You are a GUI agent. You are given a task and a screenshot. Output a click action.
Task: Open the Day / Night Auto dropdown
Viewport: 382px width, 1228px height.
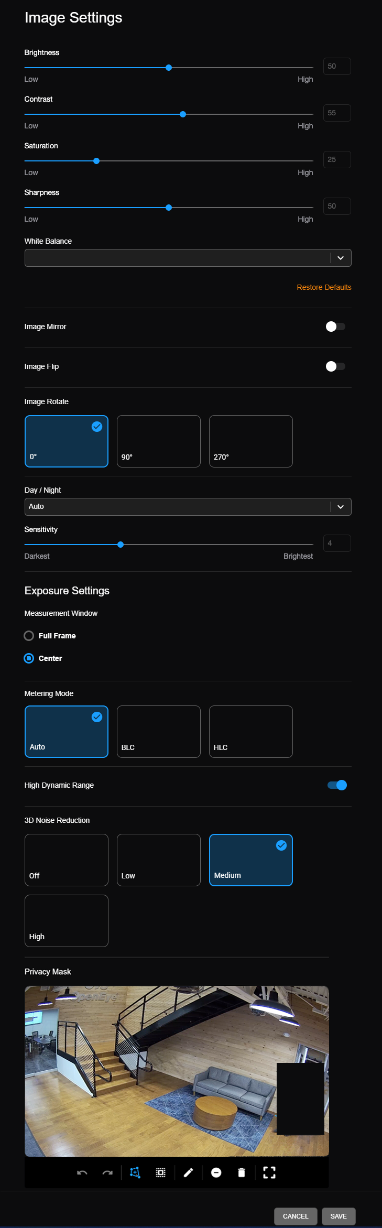[188, 507]
